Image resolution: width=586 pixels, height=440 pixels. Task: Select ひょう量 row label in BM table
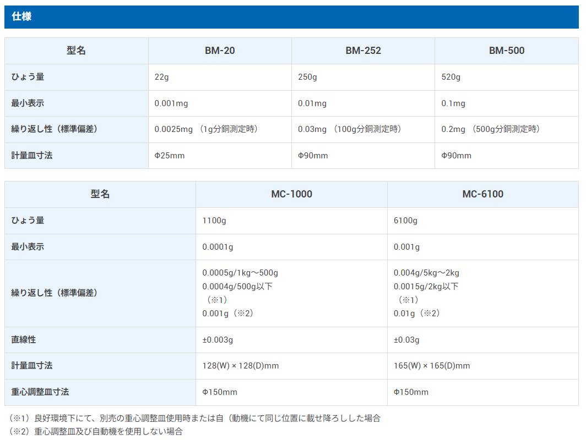coord(28,77)
